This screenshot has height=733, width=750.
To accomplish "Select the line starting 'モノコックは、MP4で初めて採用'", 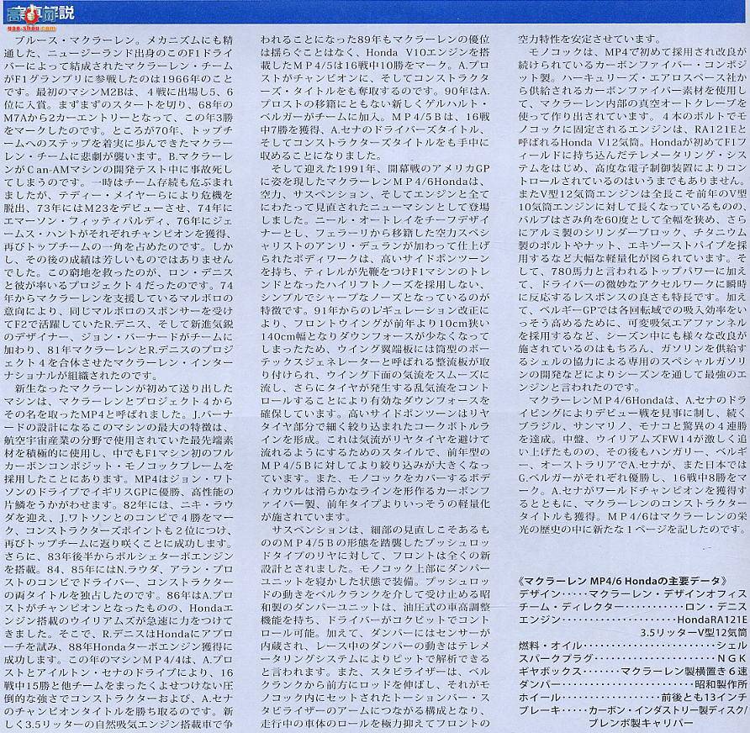I will (x=637, y=52).
